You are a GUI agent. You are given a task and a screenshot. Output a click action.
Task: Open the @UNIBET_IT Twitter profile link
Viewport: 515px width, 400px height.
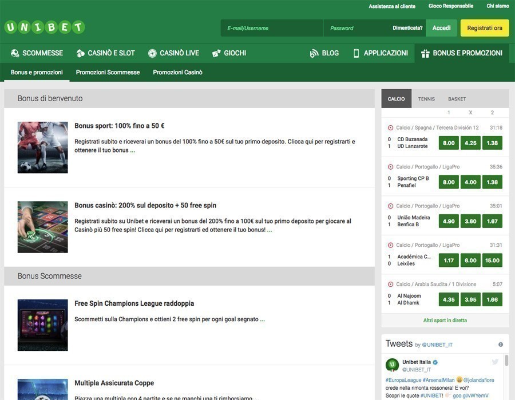point(437,345)
